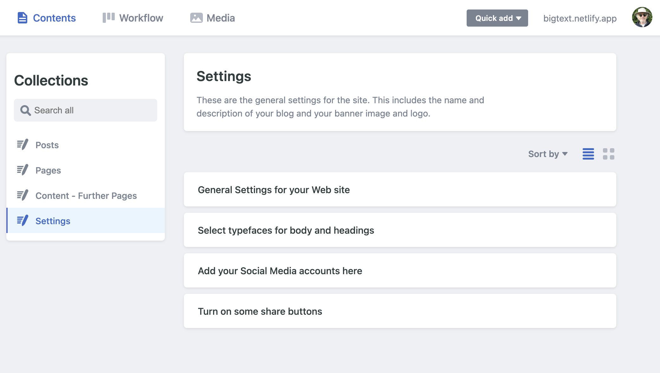660x373 pixels.
Task: Switch to grid view
Action: [x=609, y=154]
